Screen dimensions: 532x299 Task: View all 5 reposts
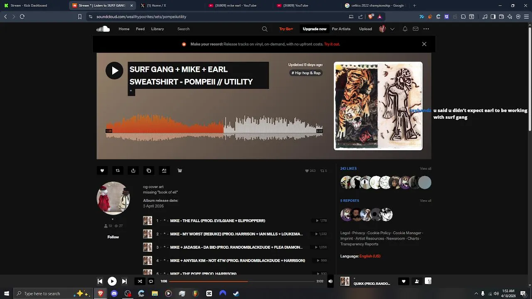425,201
